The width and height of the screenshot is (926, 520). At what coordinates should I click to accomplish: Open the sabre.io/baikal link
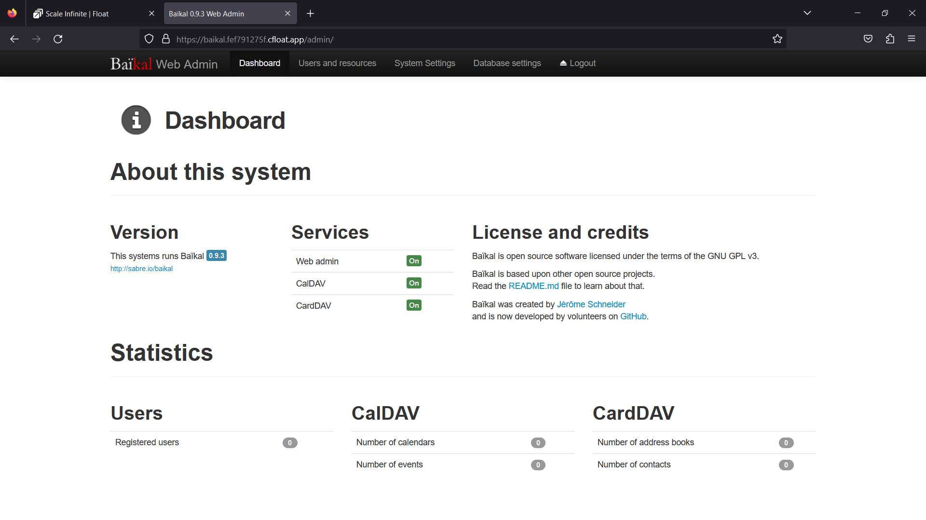(x=141, y=269)
